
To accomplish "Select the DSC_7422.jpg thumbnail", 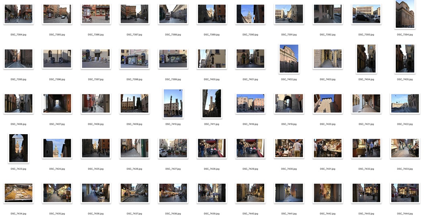I will (x=405, y=103).
